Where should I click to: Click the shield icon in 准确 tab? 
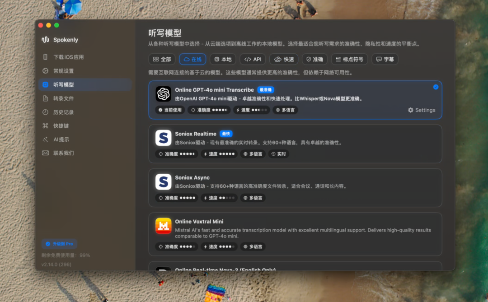(x=309, y=59)
